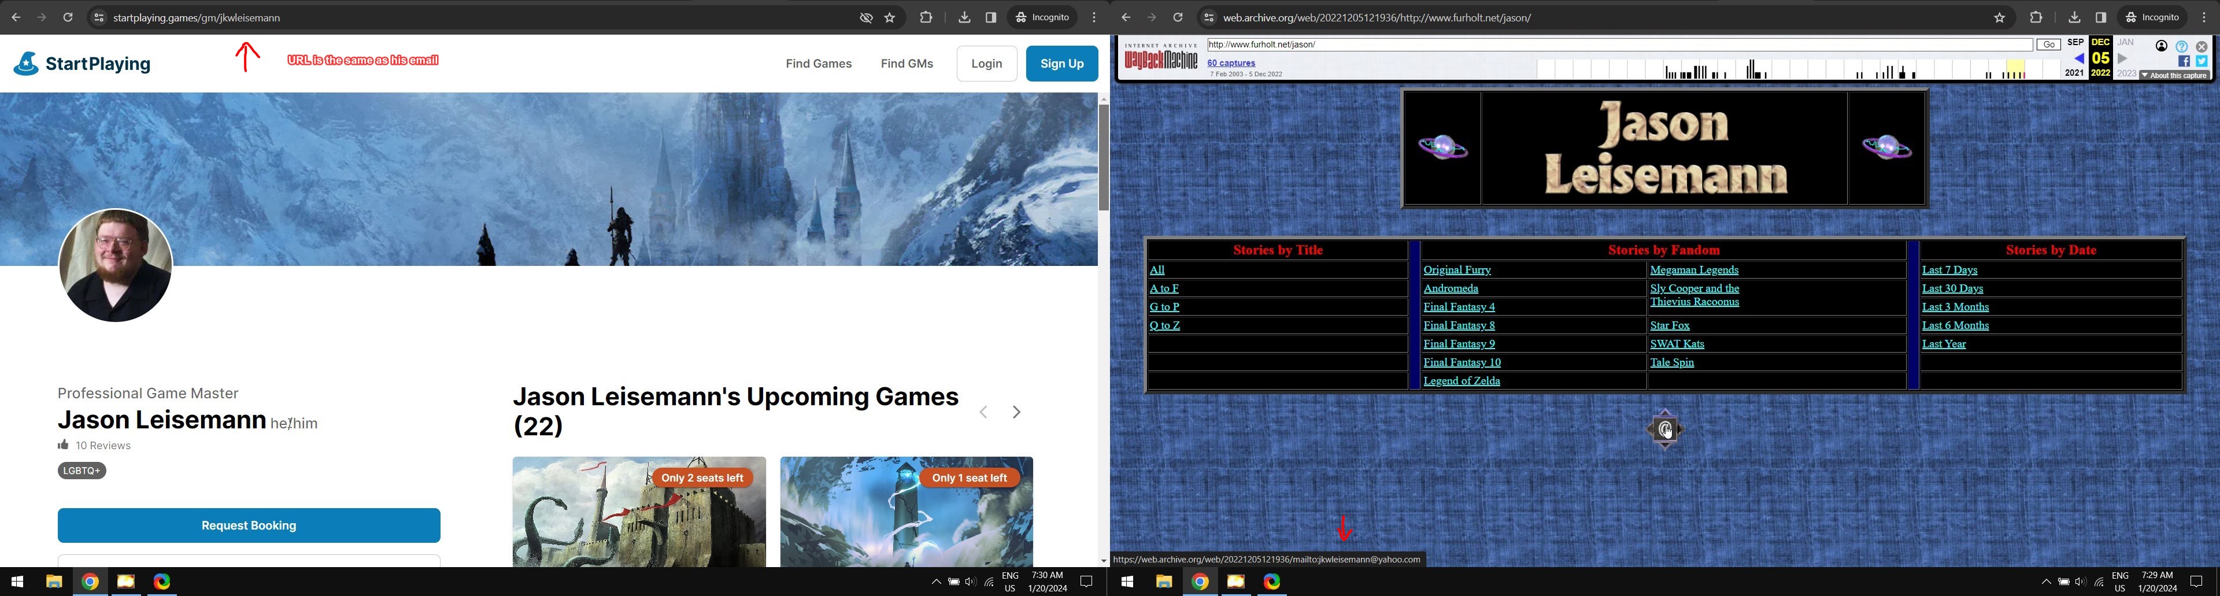
Task: Show next upcoming games with the right chevron
Action: click(x=1016, y=413)
